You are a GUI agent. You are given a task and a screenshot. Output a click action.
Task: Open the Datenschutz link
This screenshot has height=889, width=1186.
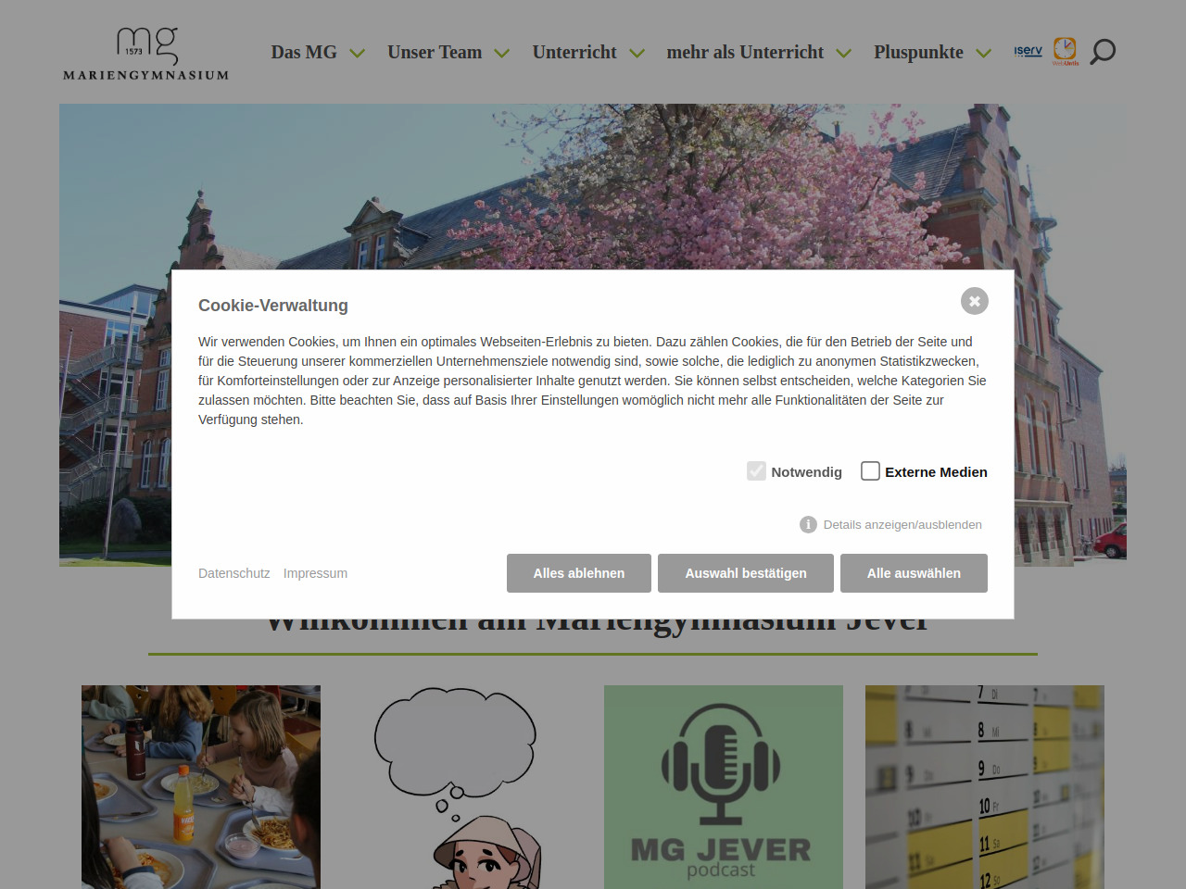pos(233,573)
